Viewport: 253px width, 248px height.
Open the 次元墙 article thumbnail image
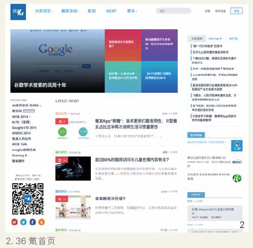coord(73,207)
